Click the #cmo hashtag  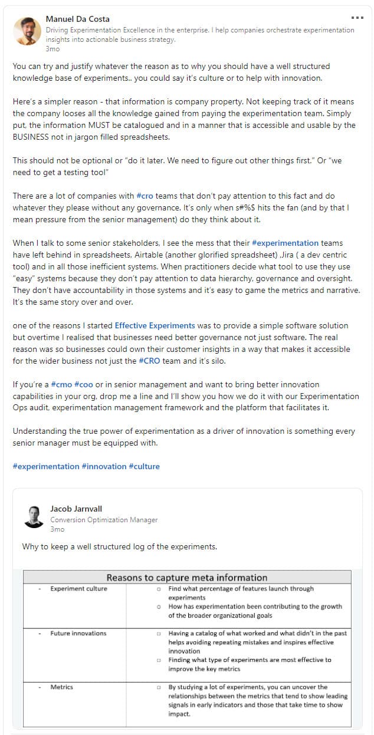[x=61, y=384]
